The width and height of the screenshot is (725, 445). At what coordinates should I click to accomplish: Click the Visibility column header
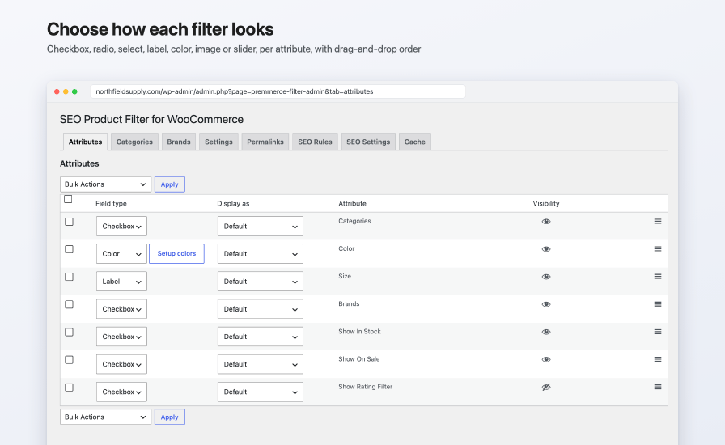(546, 204)
